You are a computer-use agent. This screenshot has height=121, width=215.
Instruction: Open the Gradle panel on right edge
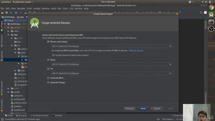point(206,25)
